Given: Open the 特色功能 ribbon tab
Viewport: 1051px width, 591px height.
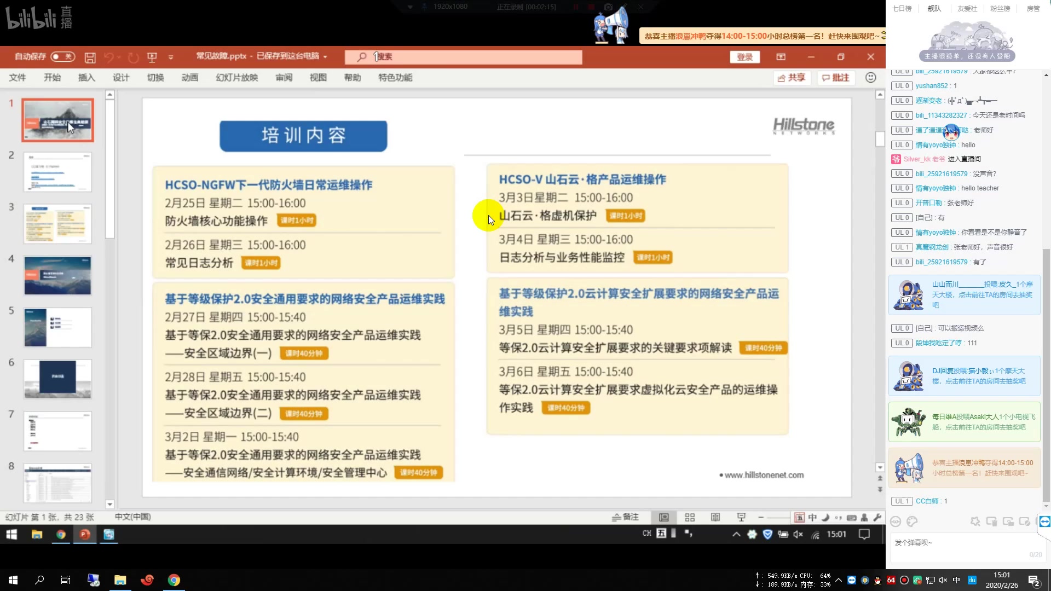Looking at the screenshot, I should click(x=395, y=78).
